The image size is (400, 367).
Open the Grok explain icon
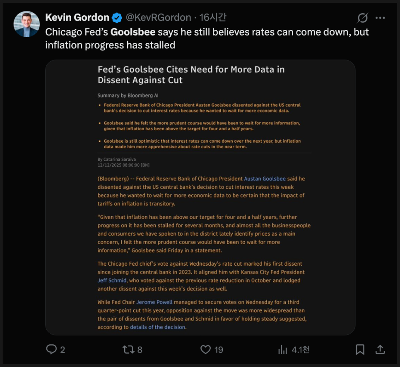pyautogui.click(x=363, y=18)
